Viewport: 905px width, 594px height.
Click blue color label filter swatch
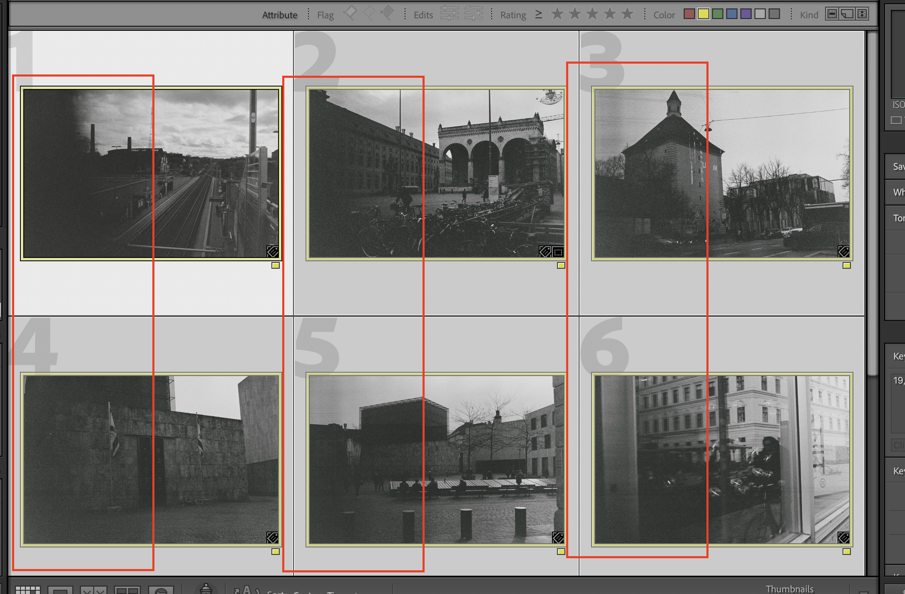(732, 14)
